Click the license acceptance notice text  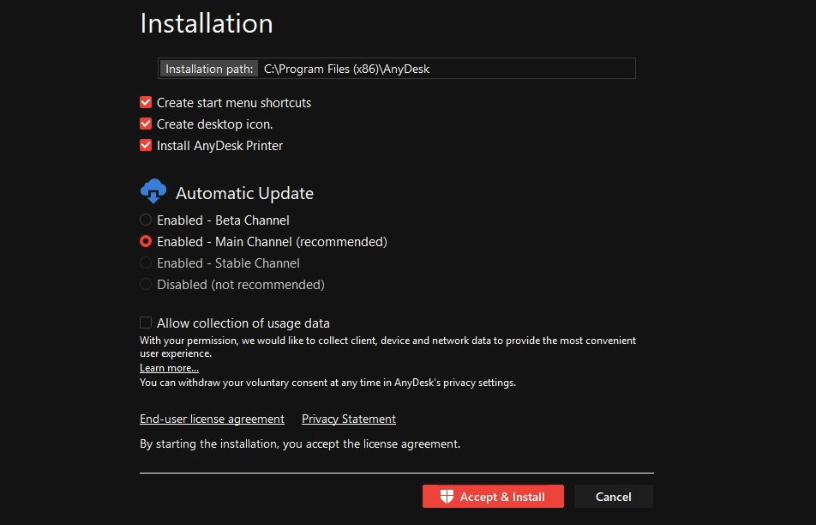300,444
